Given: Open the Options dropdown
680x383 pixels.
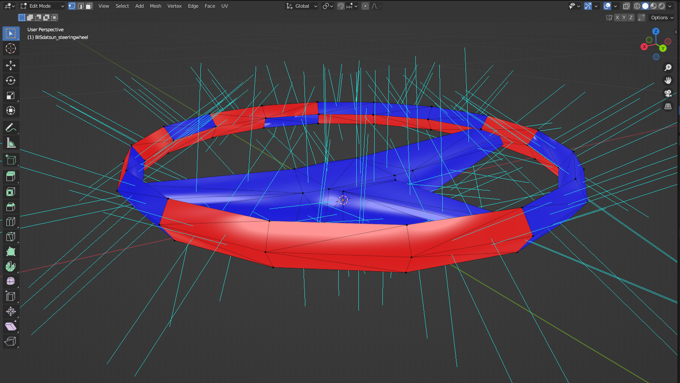Looking at the screenshot, I should tap(662, 18).
